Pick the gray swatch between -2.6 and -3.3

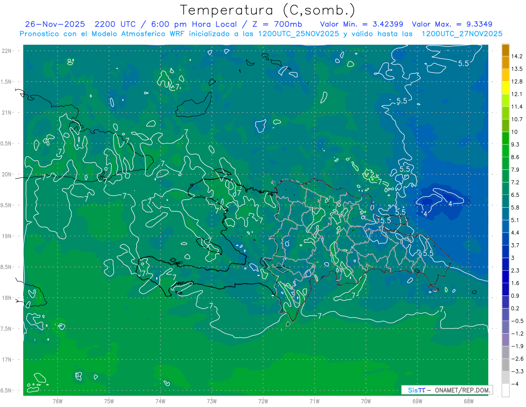pyautogui.click(x=505, y=365)
